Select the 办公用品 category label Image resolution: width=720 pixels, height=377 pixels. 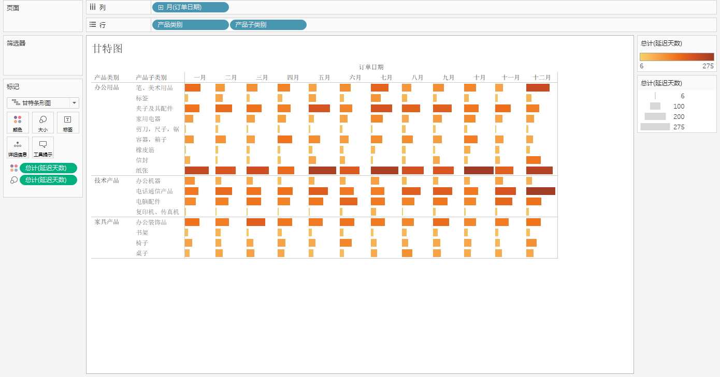coord(107,87)
